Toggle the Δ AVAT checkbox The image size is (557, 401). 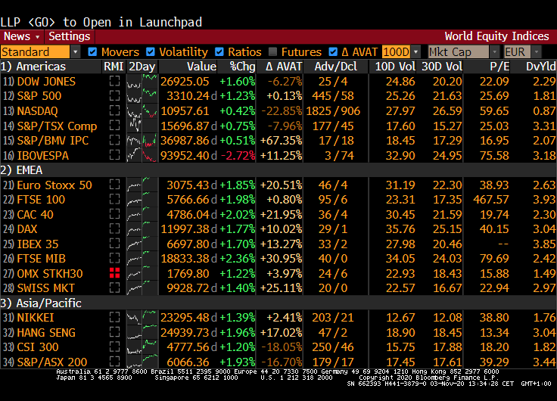[333, 52]
